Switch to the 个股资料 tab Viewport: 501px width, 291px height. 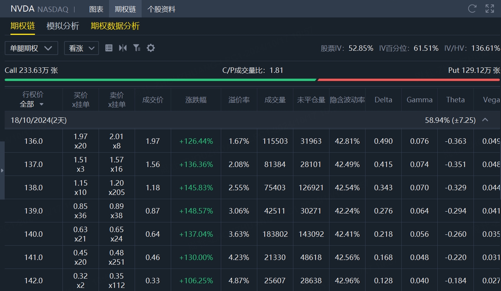(161, 9)
